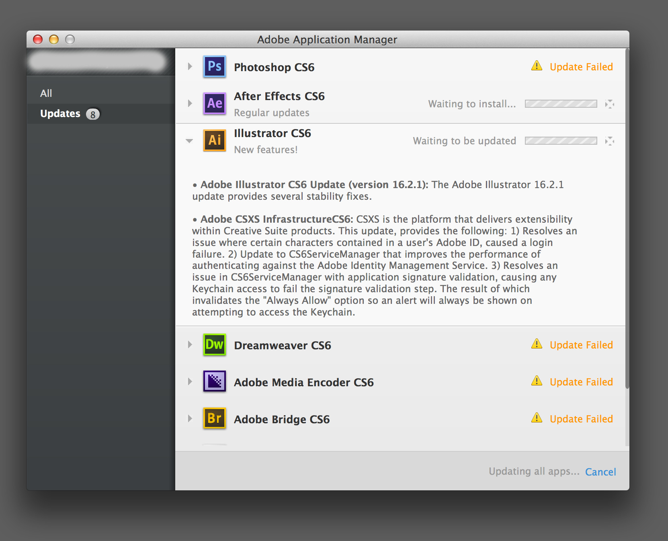Click the Adobe Media Encoder icon
This screenshot has width=668, height=541.
coord(215,381)
